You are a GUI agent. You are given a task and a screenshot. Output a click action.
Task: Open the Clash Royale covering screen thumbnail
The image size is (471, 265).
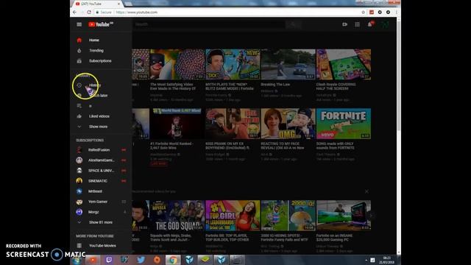tap(344, 65)
